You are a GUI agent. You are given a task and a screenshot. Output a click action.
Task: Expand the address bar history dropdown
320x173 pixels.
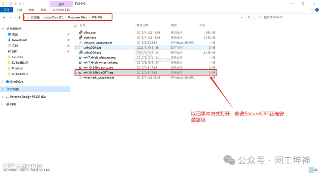[242, 17]
